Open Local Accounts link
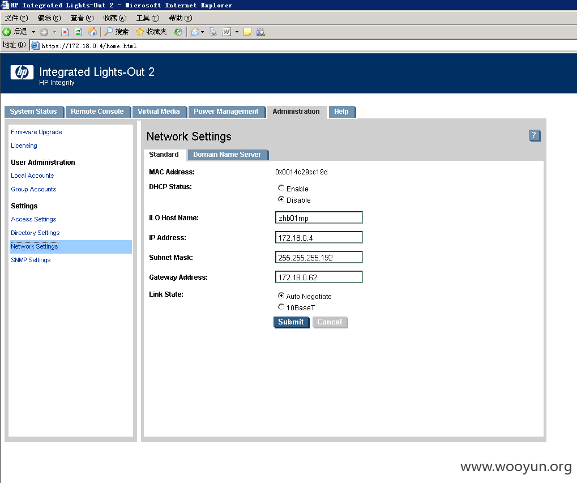 pos(32,176)
